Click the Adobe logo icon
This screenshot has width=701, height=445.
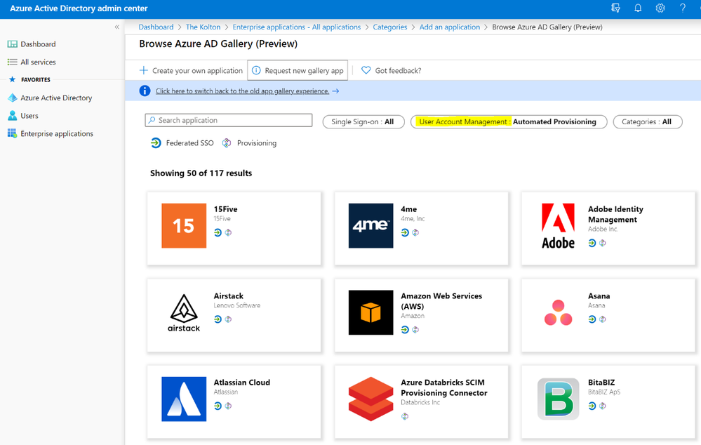[558, 226]
